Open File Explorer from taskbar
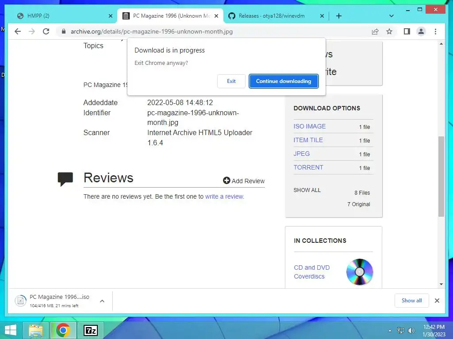The height and width of the screenshot is (339, 453). (36, 330)
